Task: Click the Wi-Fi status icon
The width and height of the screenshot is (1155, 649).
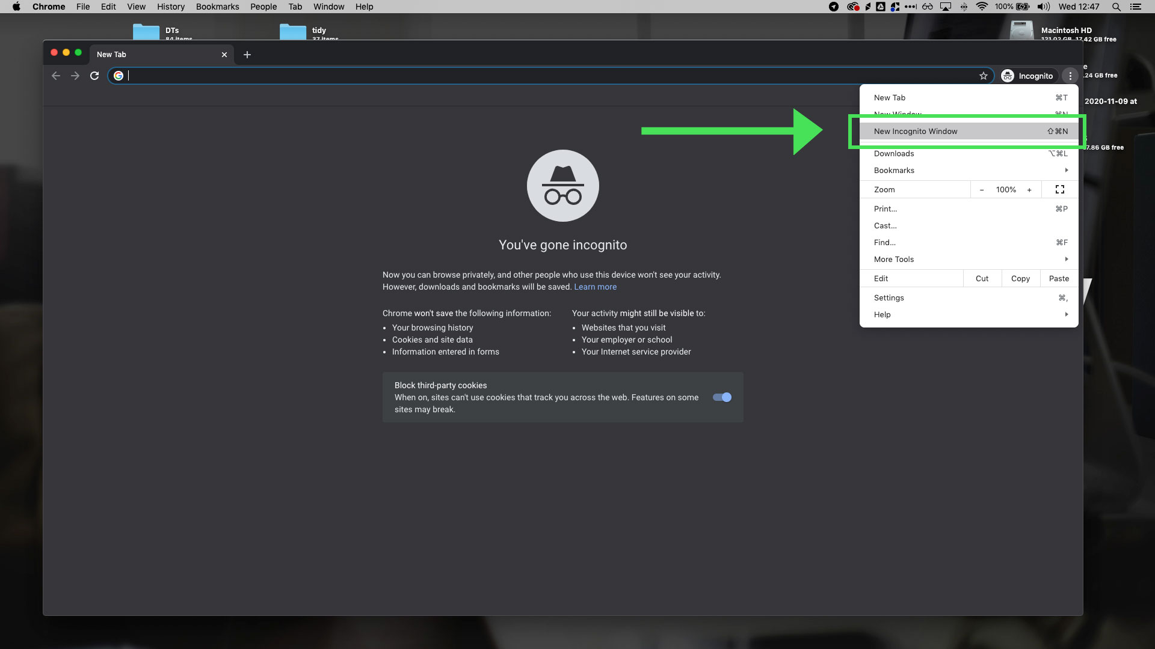Action: pos(982,7)
